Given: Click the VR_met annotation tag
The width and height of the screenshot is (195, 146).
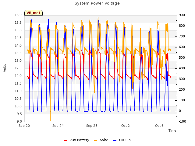Looking at the screenshot, I should (34, 13).
